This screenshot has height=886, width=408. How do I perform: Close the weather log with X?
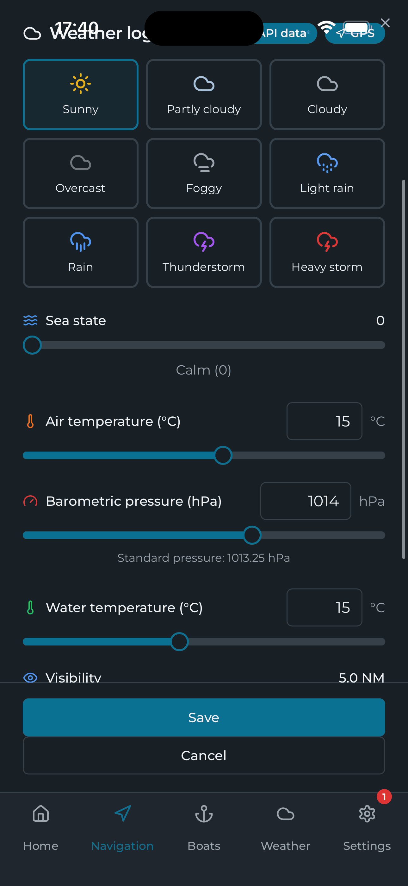coord(385,23)
